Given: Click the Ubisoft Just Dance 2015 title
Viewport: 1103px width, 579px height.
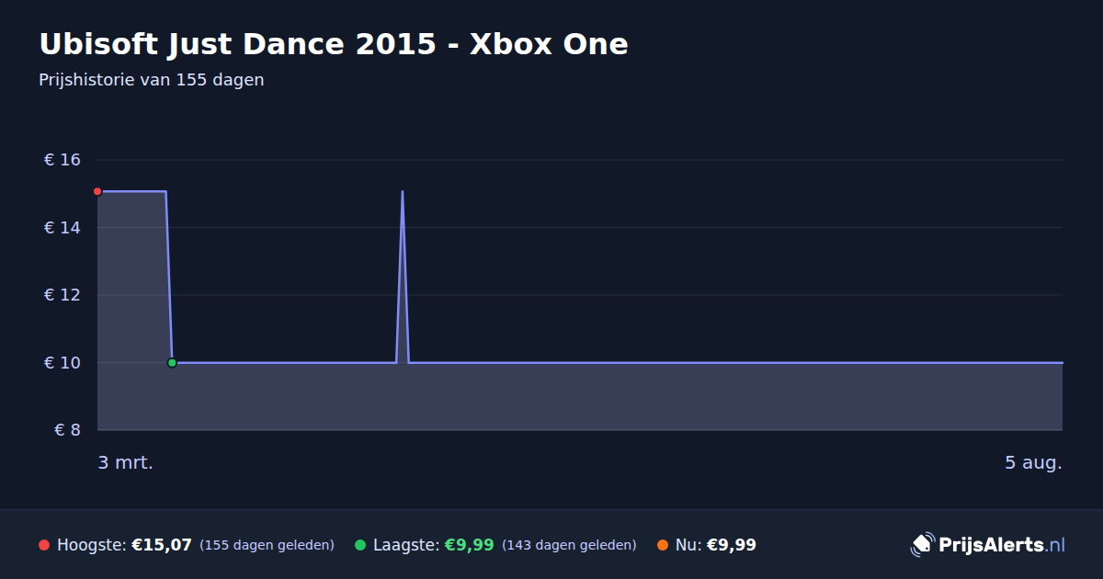Looking at the screenshot, I should point(334,44).
